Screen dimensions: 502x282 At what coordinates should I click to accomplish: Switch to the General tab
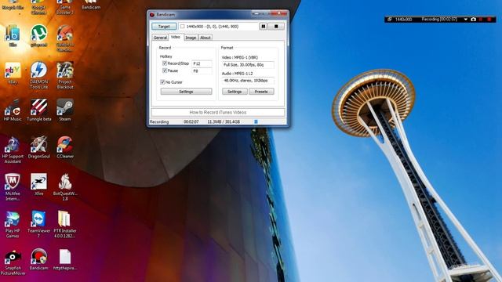tap(160, 38)
